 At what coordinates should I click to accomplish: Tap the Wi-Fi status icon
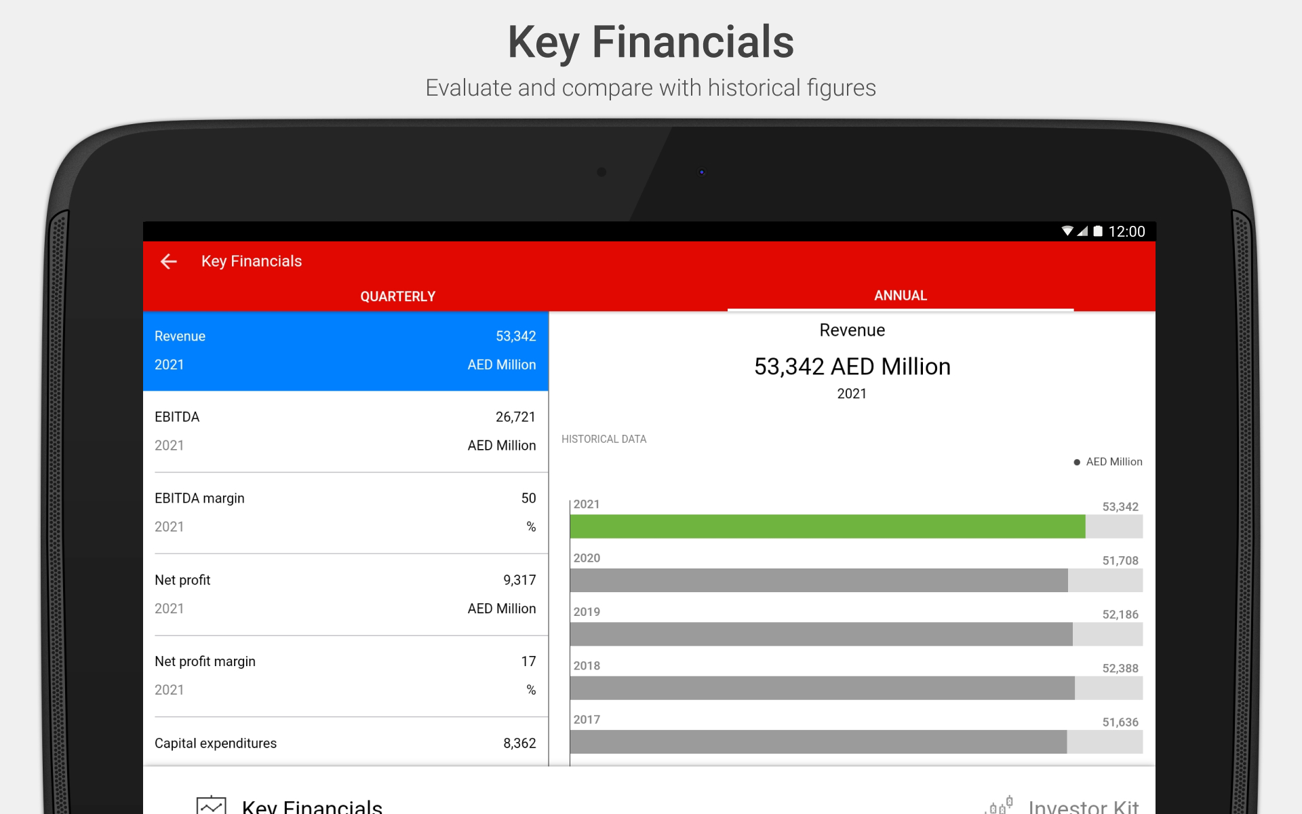click(x=1067, y=231)
